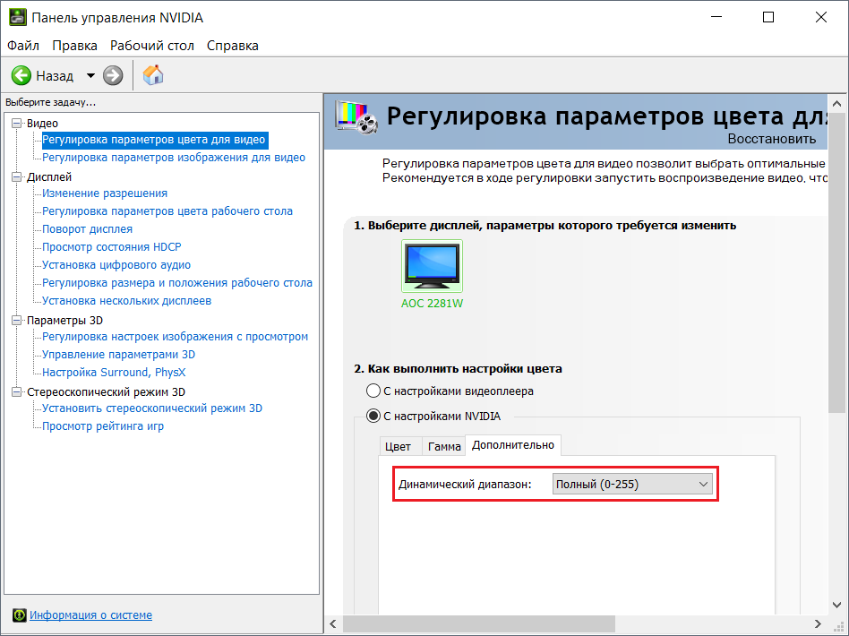Collapse the Стереоскопический режим 3D section
The image size is (849, 636).
17,391
